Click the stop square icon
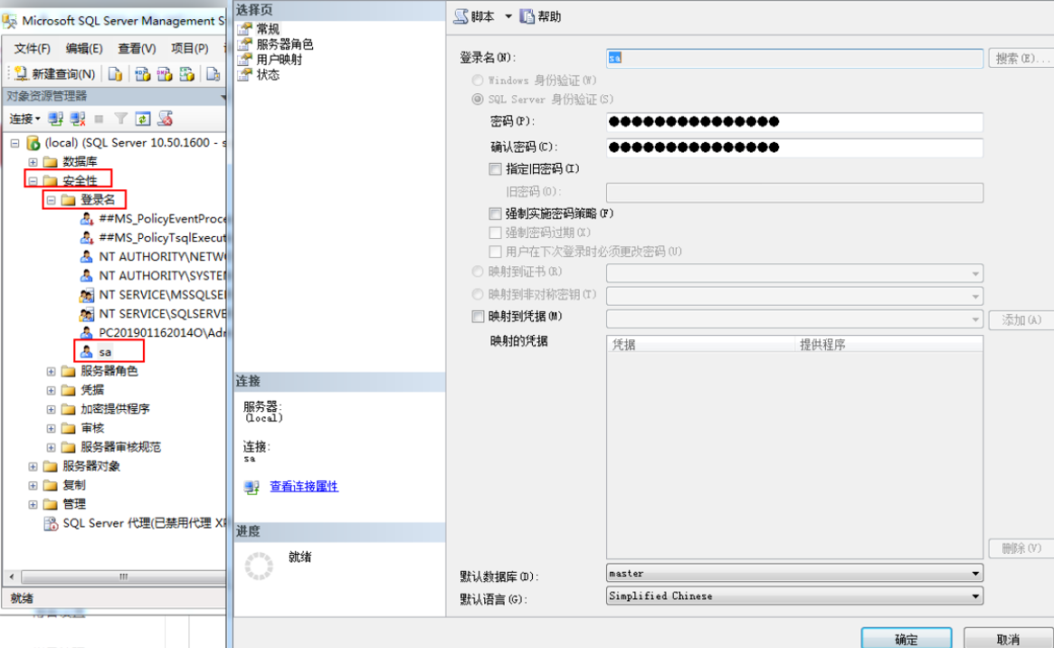The height and width of the screenshot is (648, 1054). coord(99,119)
